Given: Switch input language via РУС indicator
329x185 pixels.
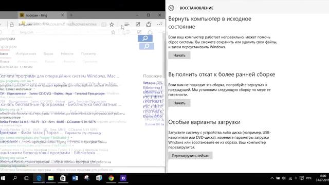Looking at the screenshot, I should (309, 178).
